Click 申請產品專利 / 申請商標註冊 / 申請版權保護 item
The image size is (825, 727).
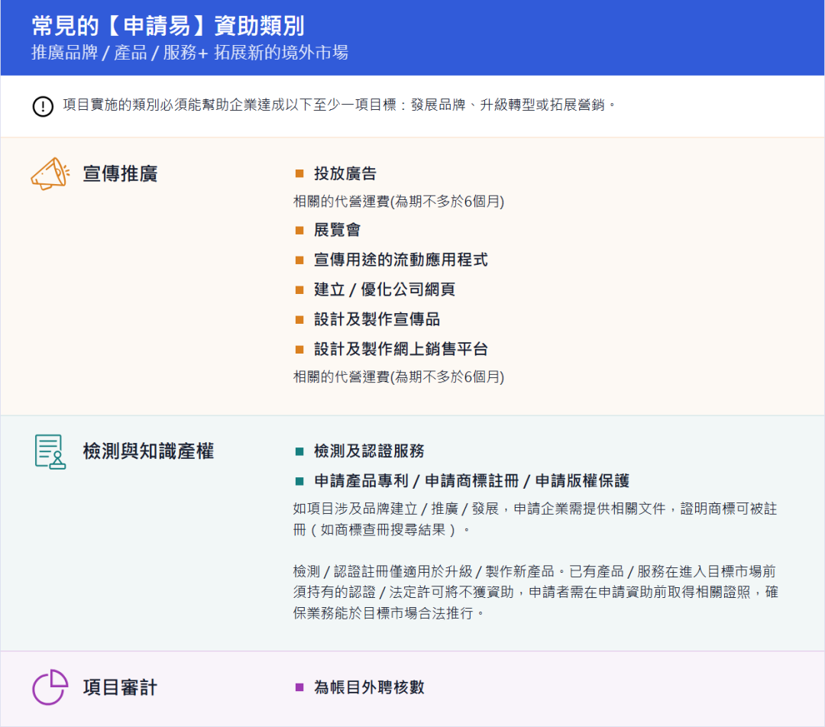pos(471,481)
